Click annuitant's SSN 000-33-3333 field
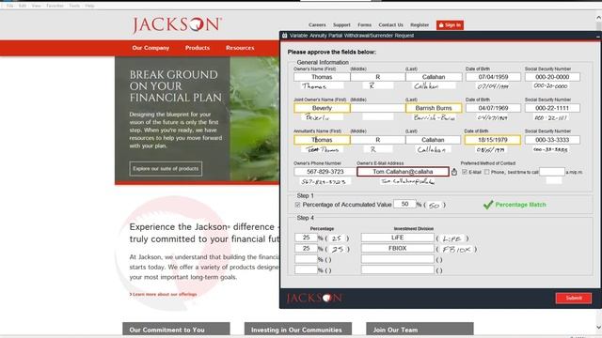Screen dimensions: 602x338 click(552, 140)
